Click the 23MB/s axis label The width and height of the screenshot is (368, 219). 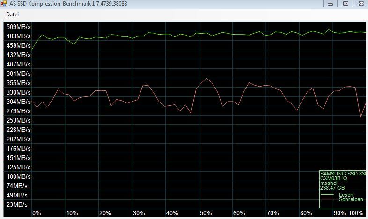click(x=17, y=204)
